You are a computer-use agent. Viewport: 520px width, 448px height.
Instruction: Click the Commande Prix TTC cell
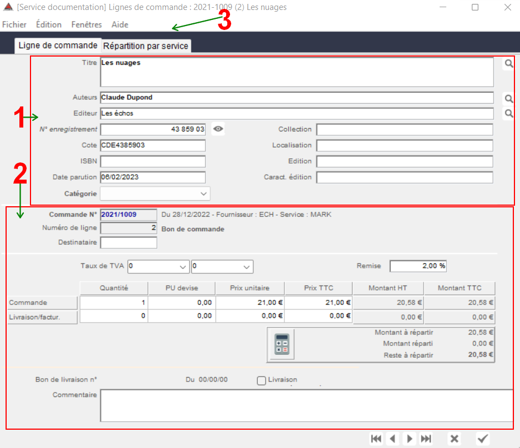click(318, 302)
